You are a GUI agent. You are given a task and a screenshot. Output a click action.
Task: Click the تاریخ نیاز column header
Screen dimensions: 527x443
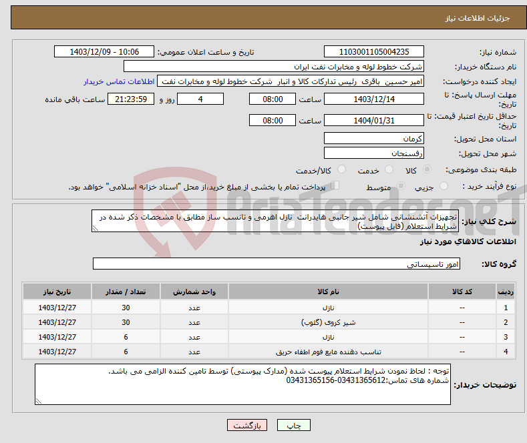[x=57, y=292]
